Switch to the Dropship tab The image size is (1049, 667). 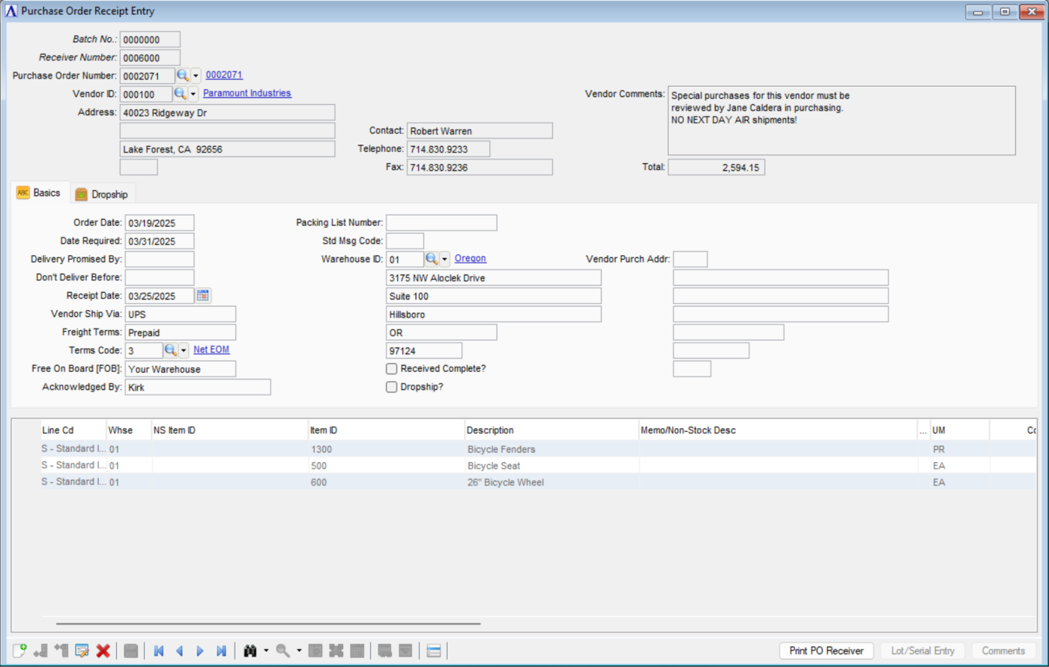click(x=103, y=194)
